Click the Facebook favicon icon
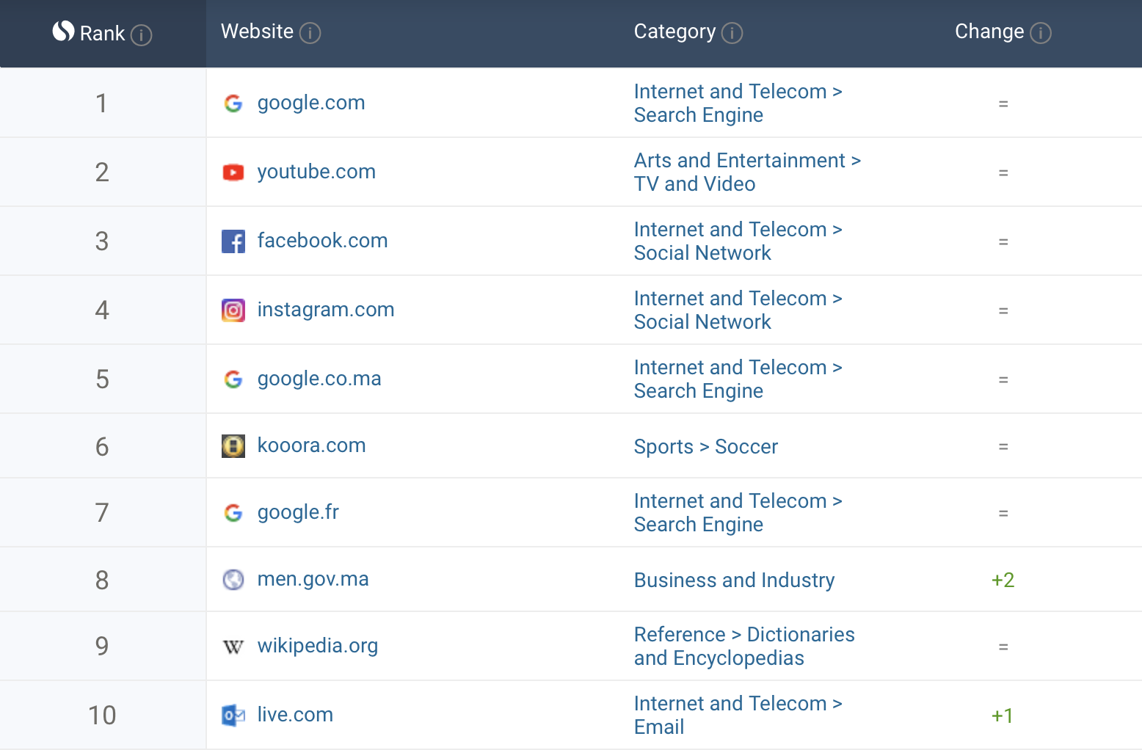Screen dimensions: 1142x750 (x=233, y=241)
